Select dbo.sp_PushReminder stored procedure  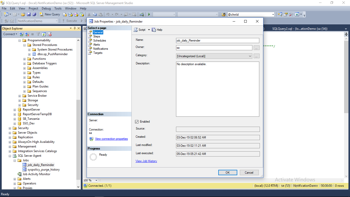click(53, 54)
